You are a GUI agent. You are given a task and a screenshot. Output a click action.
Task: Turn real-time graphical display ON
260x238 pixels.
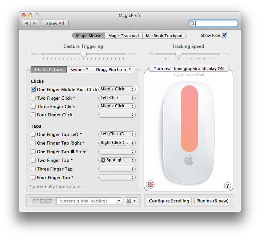[x=189, y=69]
